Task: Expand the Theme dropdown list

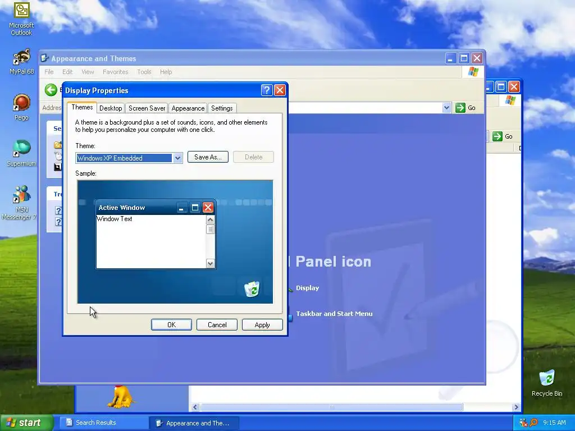Action: point(177,158)
